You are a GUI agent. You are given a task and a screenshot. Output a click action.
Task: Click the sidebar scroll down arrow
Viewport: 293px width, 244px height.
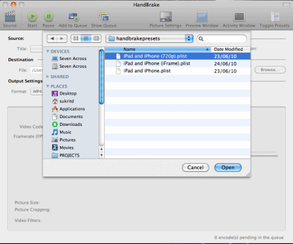pyautogui.click(x=102, y=155)
